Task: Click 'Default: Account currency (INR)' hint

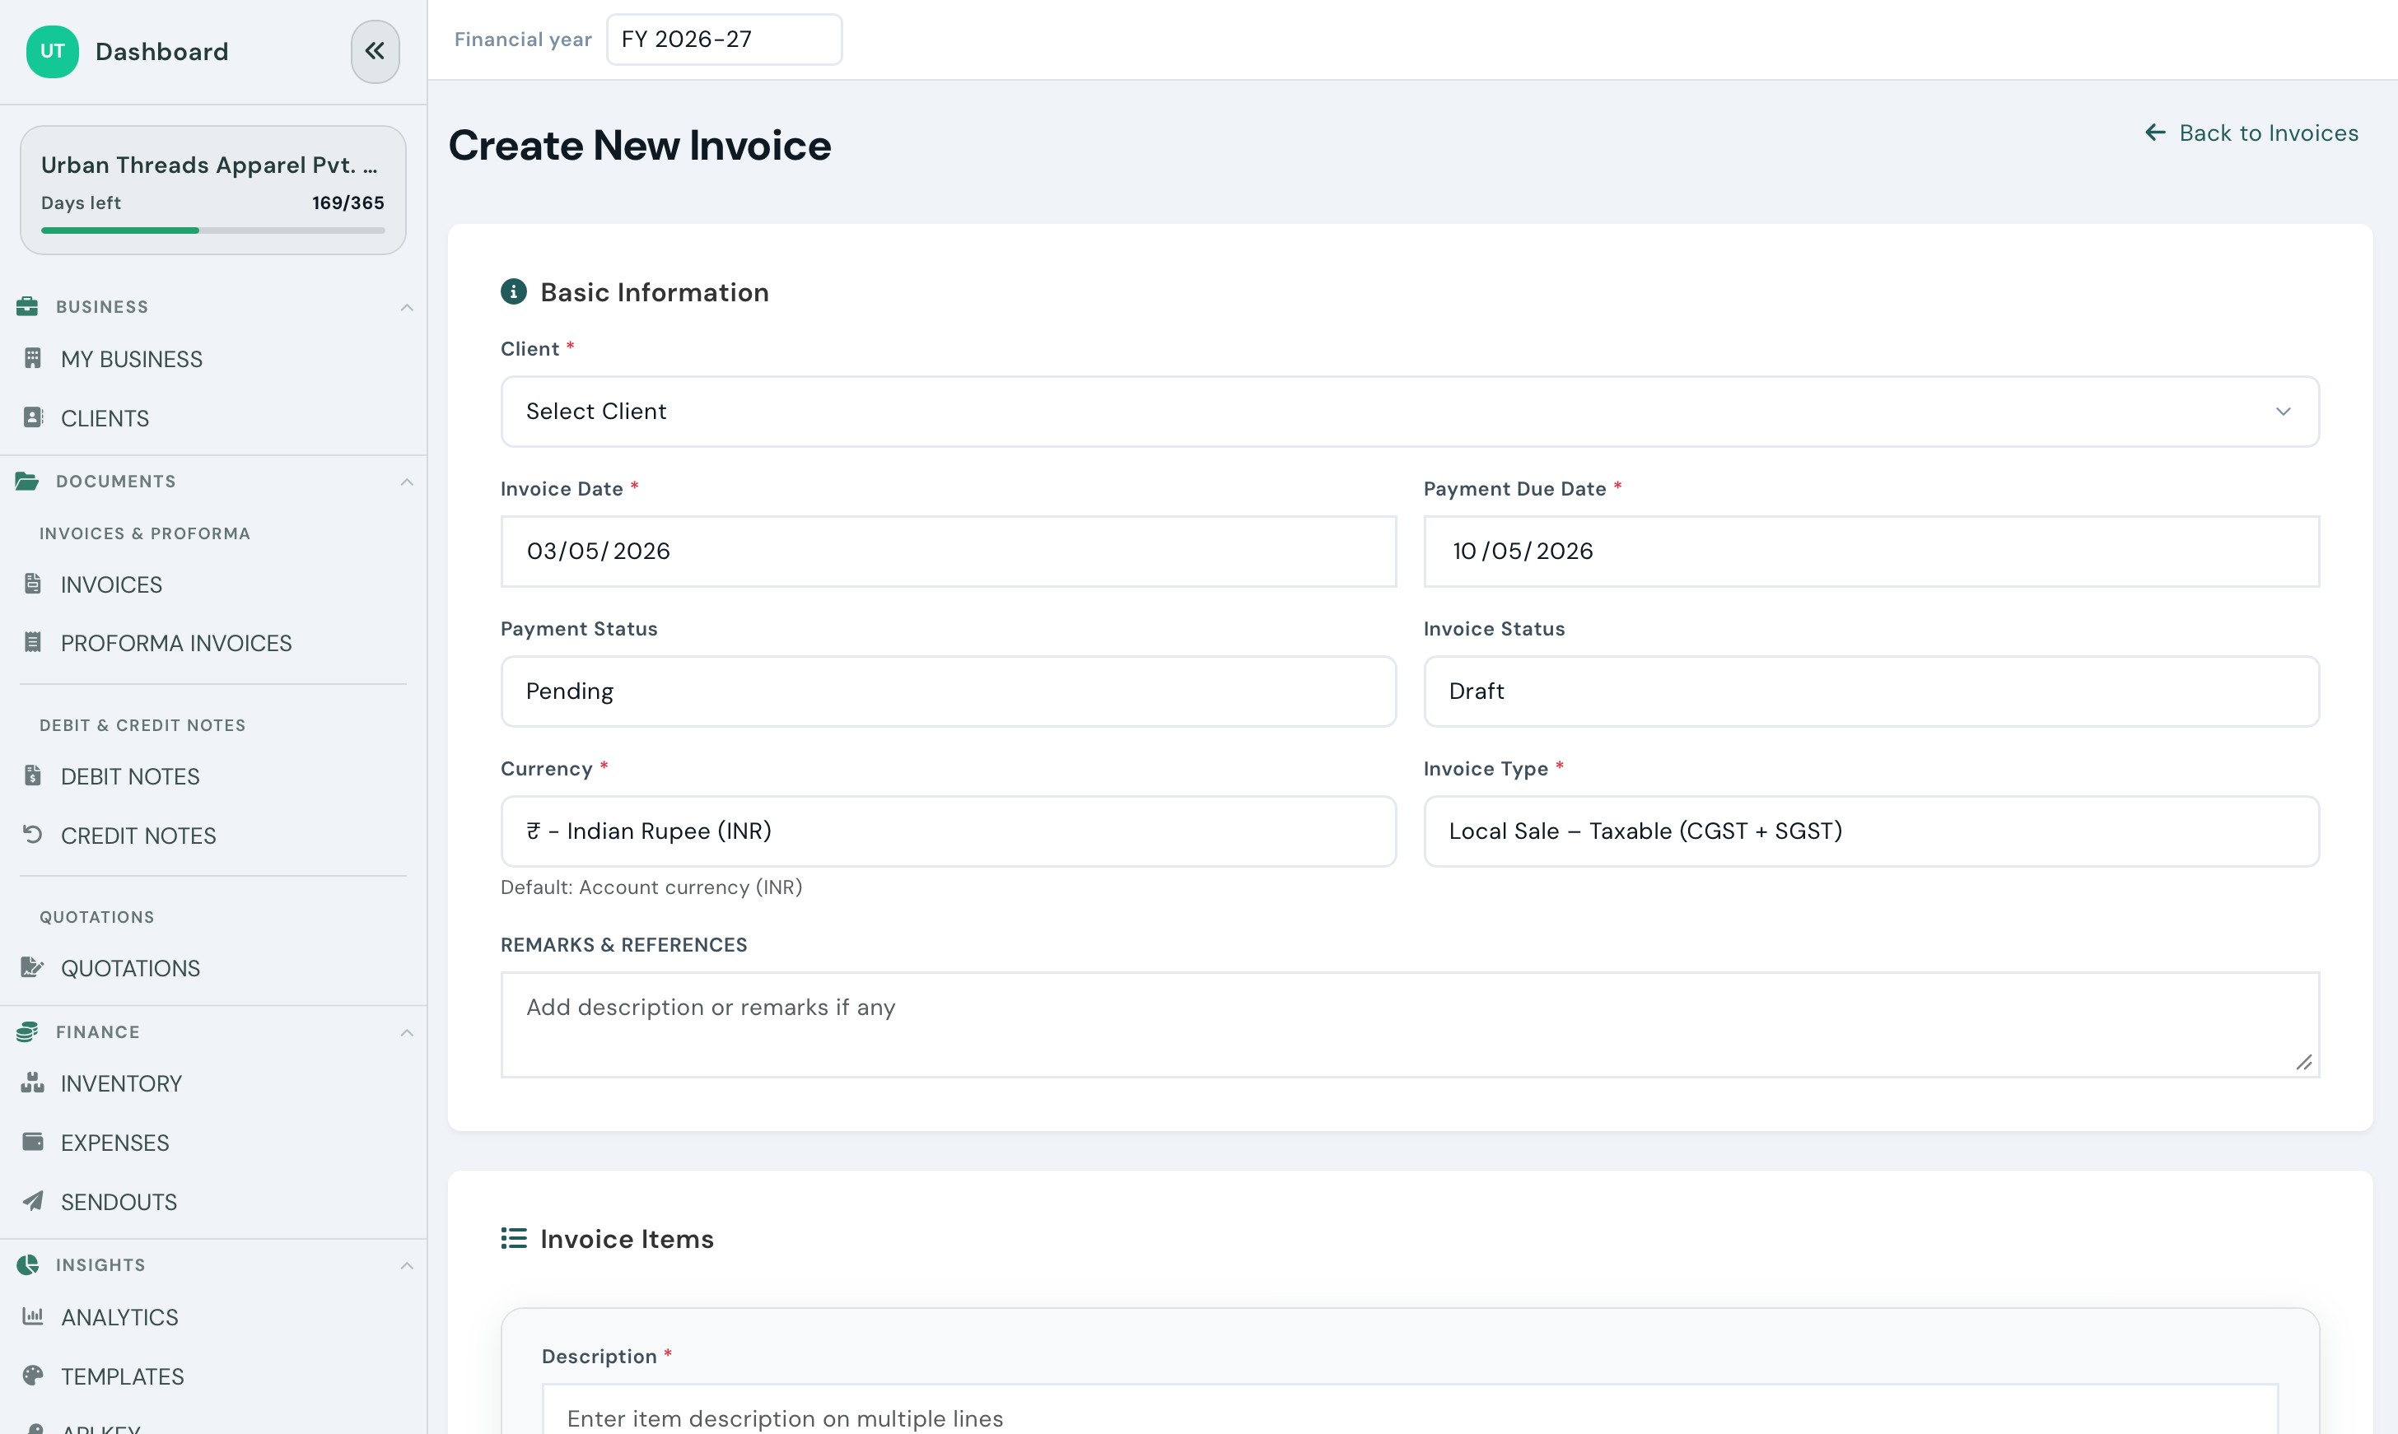Action: (x=651, y=887)
